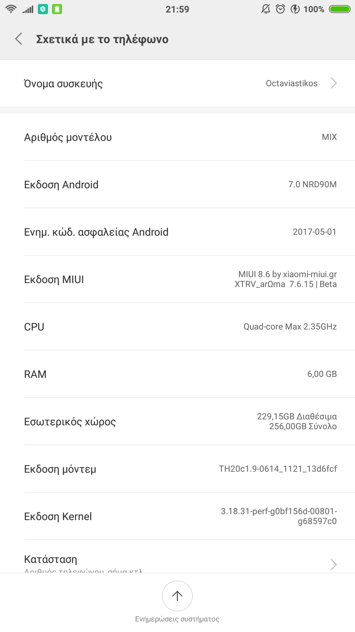Tap the Αριθμός μοντέλου row
Screen dimensions: 355x632
[177, 137]
